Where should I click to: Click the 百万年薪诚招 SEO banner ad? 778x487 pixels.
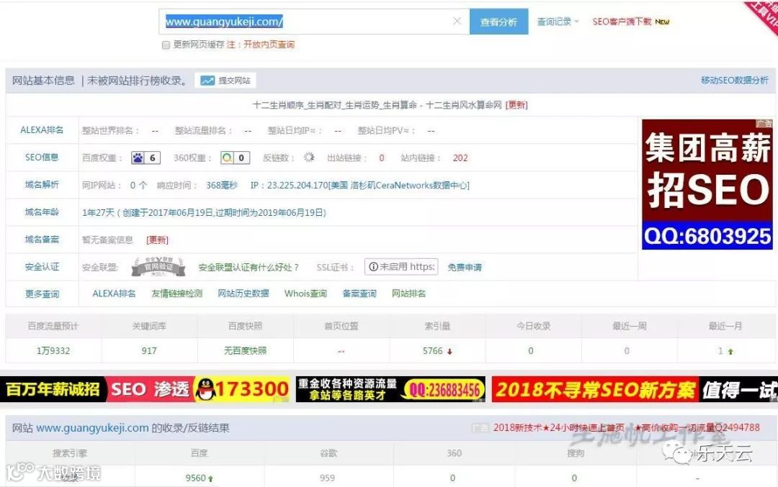point(145,389)
